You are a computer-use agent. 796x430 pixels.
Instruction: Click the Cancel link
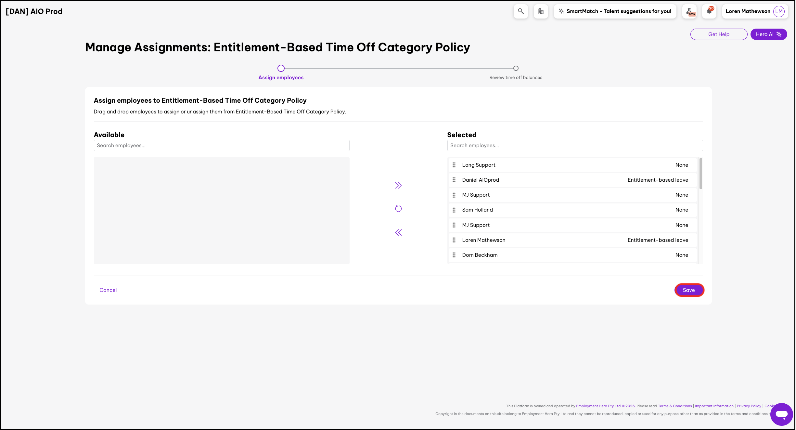[x=108, y=290]
